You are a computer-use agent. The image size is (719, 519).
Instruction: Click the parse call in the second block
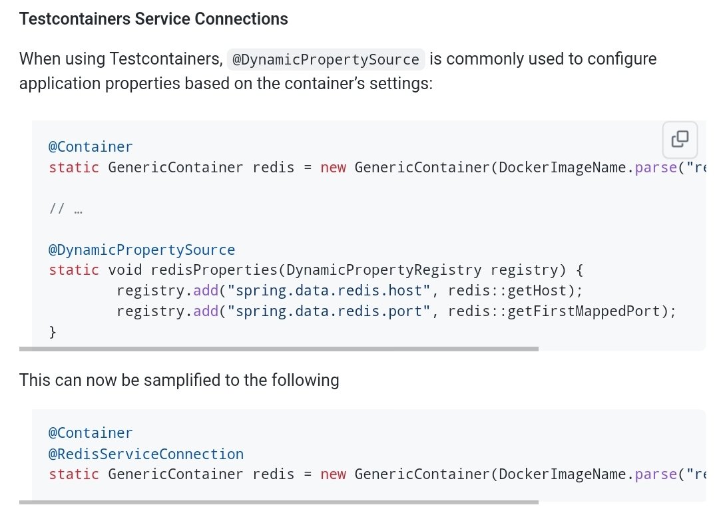click(656, 474)
